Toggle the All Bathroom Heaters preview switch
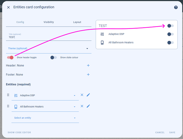 pyautogui.click(x=170, y=43)
